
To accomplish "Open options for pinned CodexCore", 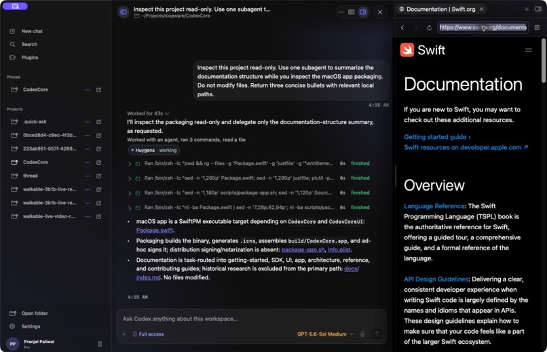I will pyautogui.click(x=88, y=90).
